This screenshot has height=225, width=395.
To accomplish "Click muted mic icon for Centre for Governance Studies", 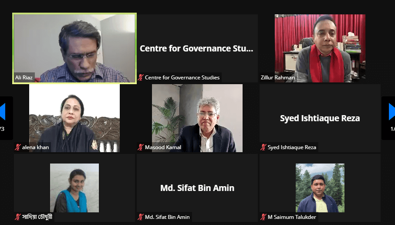I will [x=141, y=78].
